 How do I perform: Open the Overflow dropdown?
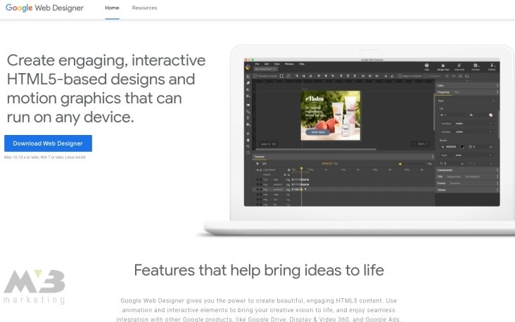[473, 124]
